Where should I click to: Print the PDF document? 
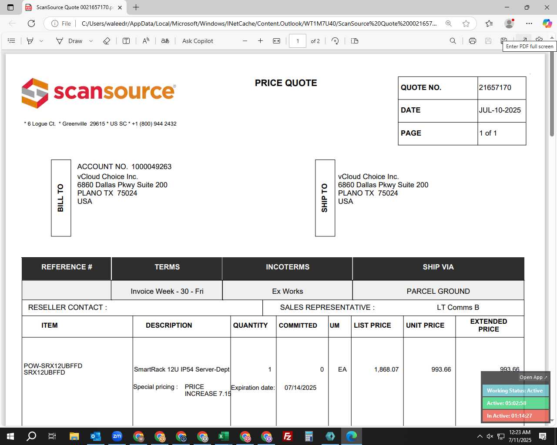[473, 41]
